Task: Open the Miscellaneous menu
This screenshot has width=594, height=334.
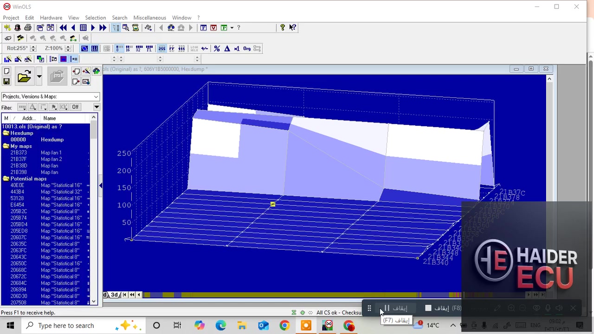Action: click(x=149, y=18)
